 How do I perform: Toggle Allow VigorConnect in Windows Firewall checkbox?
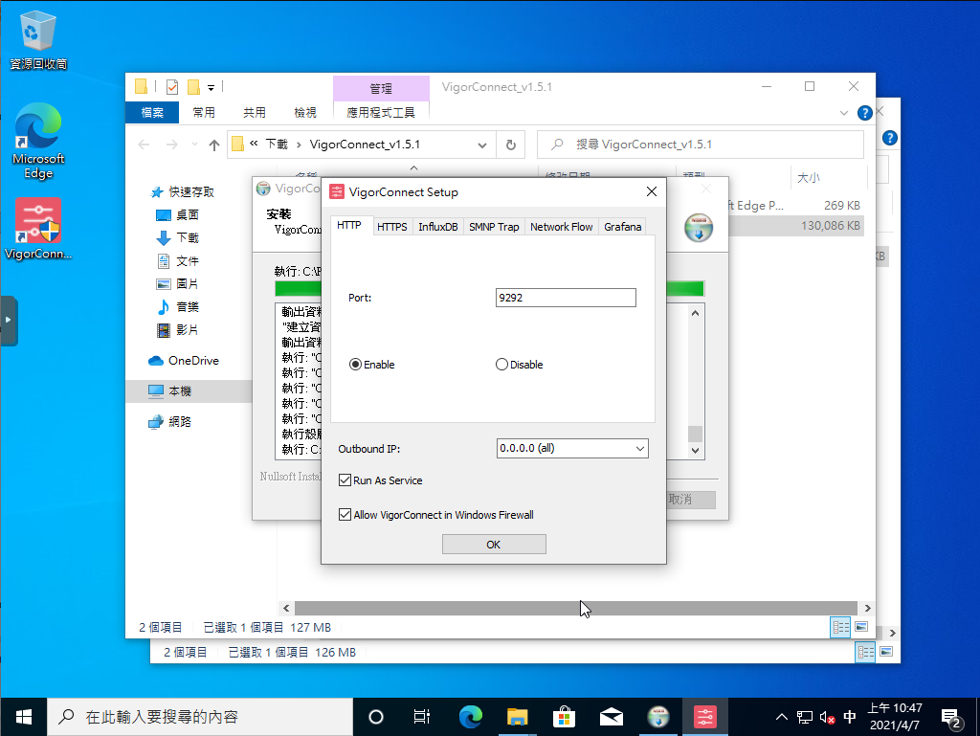click(345, 515)
